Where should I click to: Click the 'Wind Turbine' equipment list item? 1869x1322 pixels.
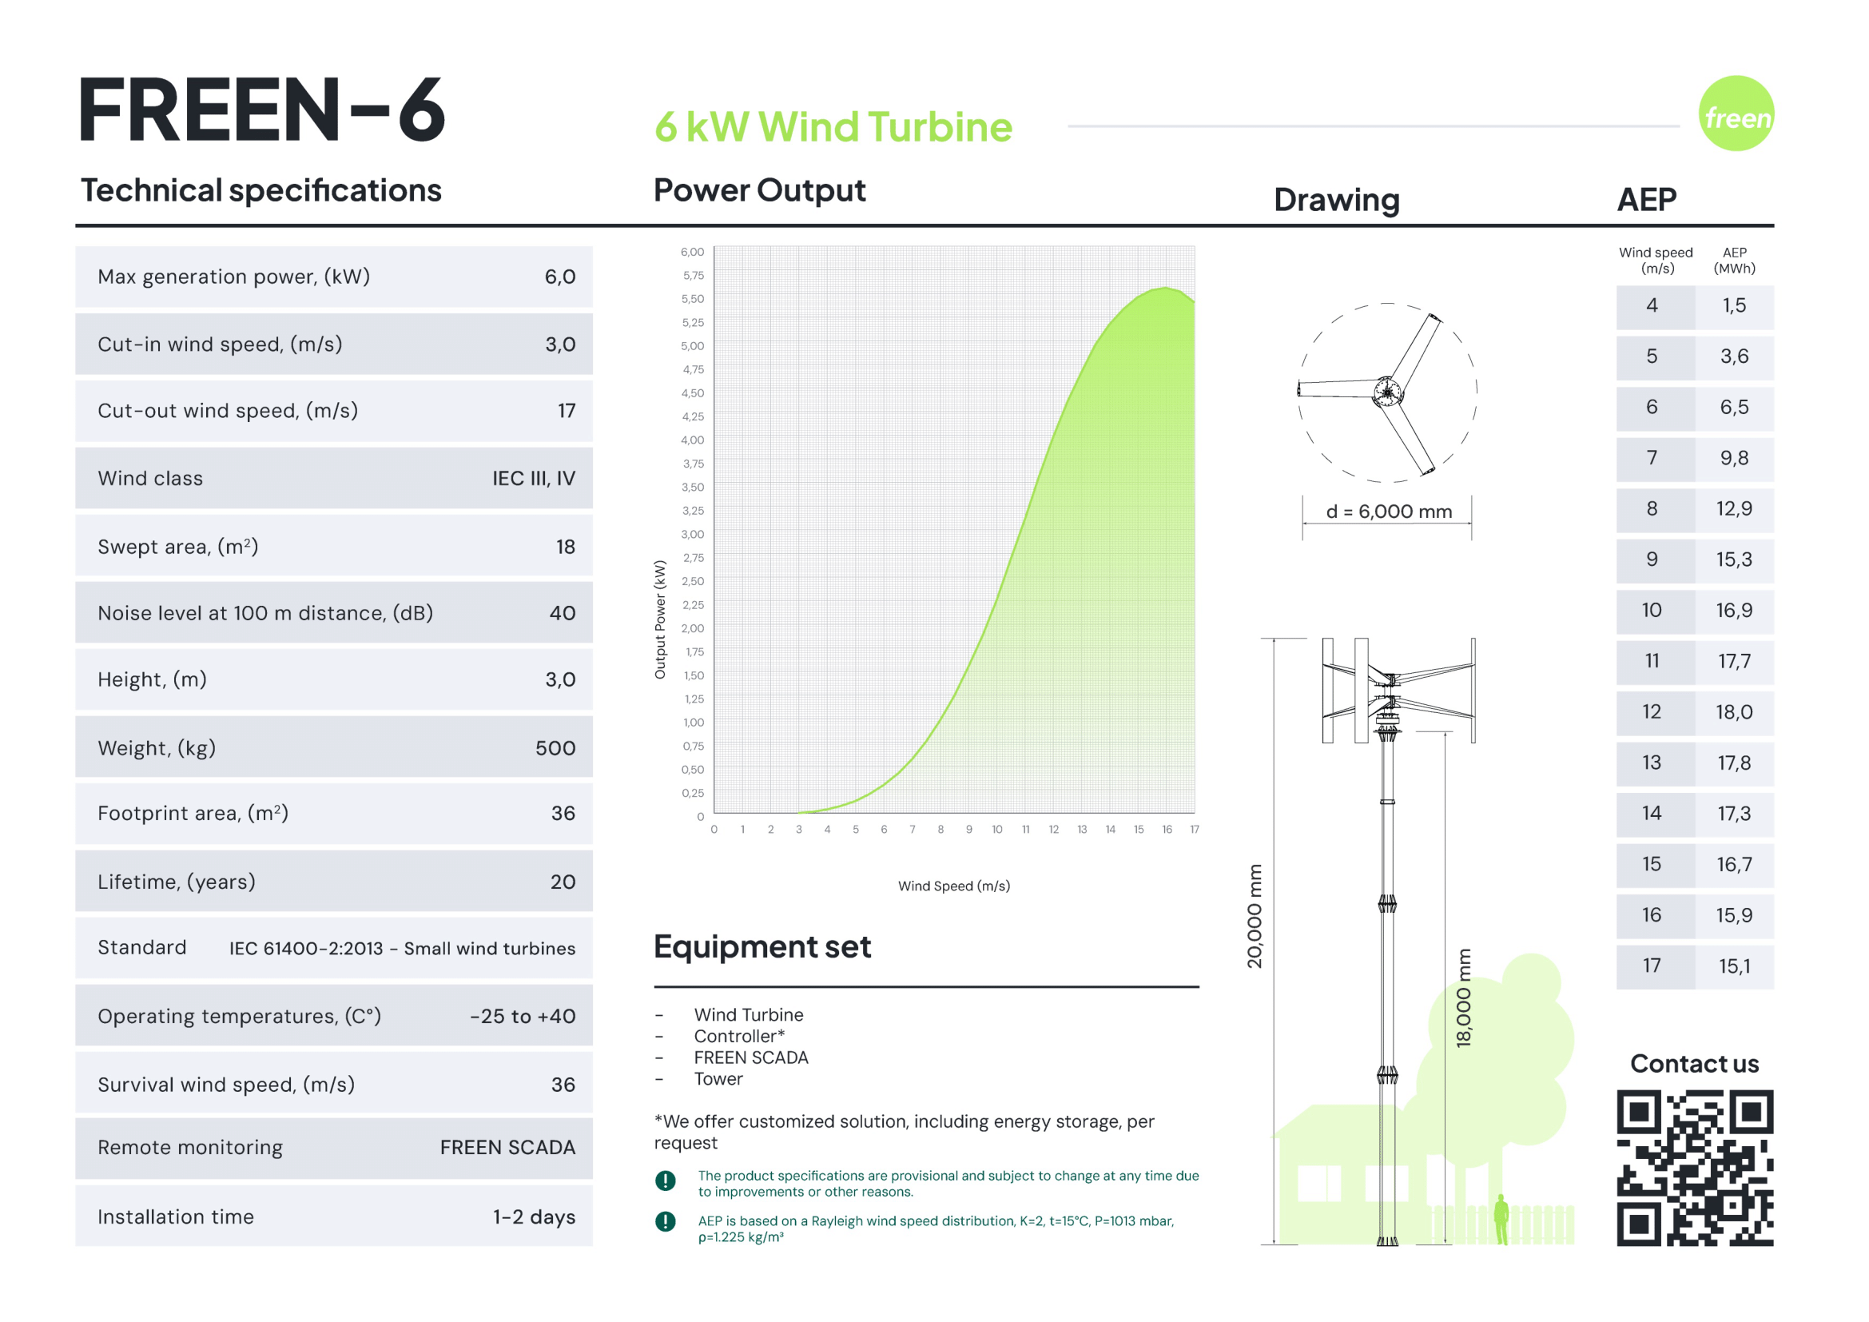tap(749, 1014)
